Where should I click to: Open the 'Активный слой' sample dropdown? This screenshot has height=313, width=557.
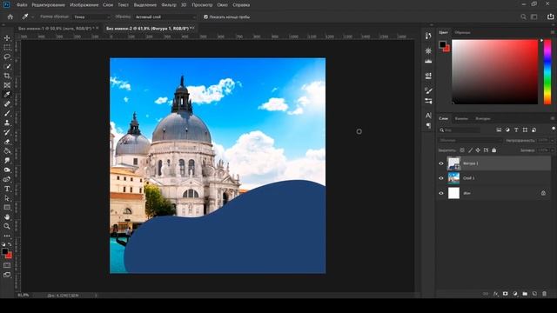click(x=164, y=17)
